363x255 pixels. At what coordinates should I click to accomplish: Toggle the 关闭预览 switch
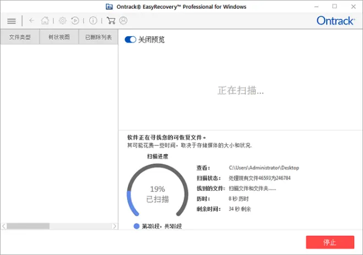point(130,39)
